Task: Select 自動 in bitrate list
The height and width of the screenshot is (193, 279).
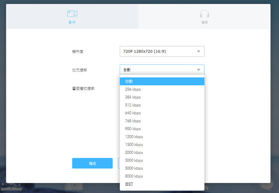Action: point(162,81)
